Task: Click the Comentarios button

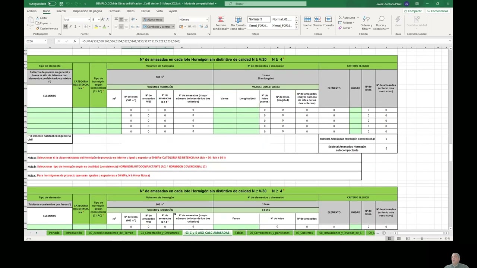Action: click(437, 11)
